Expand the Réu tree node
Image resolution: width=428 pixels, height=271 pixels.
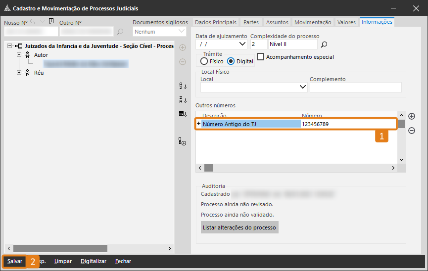click(19, 73)
